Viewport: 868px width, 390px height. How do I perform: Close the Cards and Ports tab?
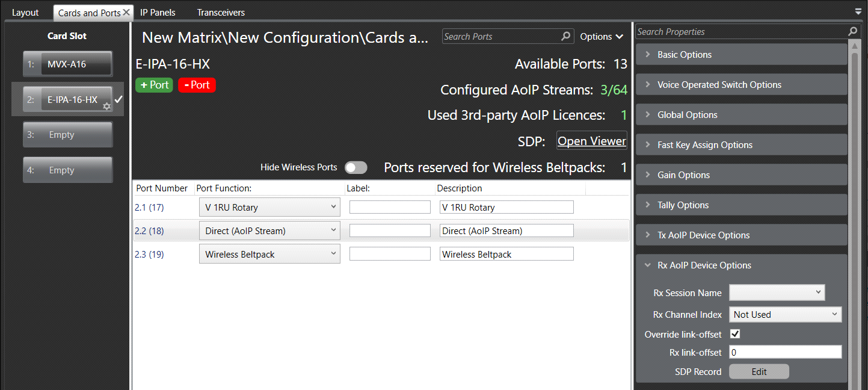coord(127,13)
